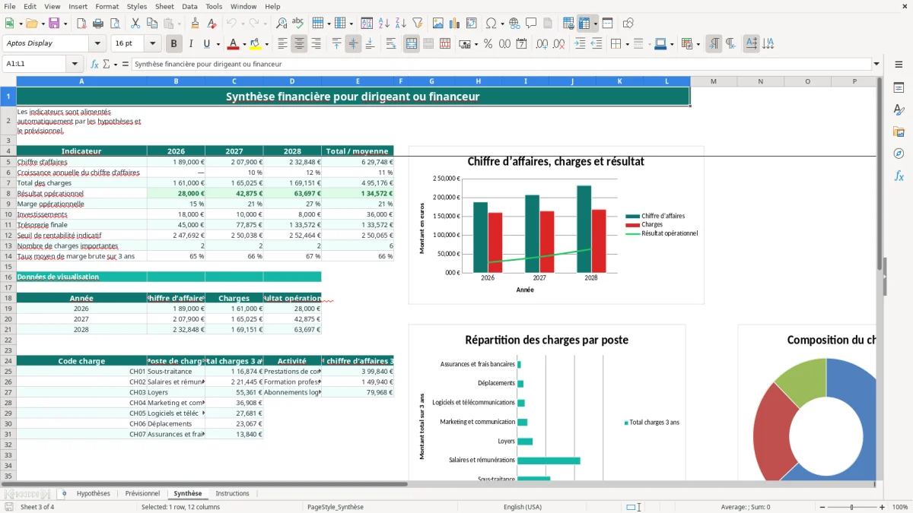Click the PageStyle_Synthèse status field
The image size is (913, 513).
(336, 507)
